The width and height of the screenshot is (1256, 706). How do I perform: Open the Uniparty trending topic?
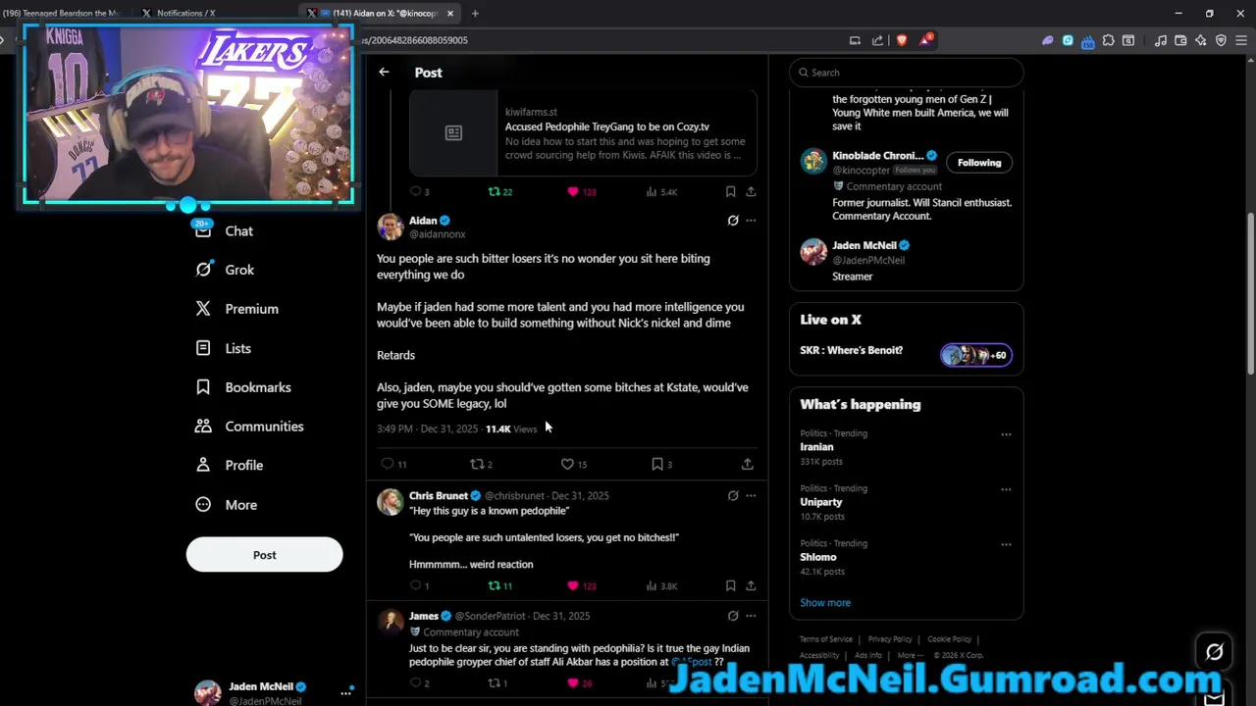(820, 502)
